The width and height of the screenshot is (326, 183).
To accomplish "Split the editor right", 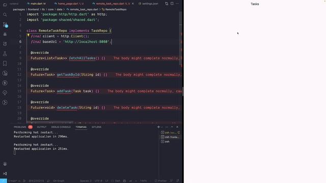I will pyautogui.click(x=172, y=4).
